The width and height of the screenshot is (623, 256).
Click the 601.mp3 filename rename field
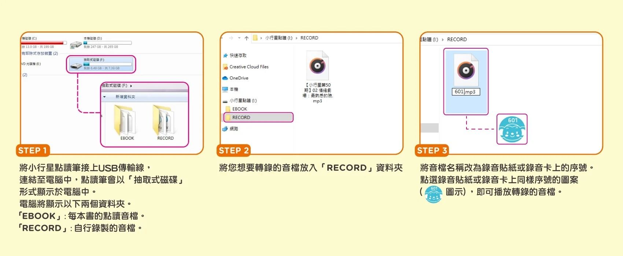coord(466,92)
